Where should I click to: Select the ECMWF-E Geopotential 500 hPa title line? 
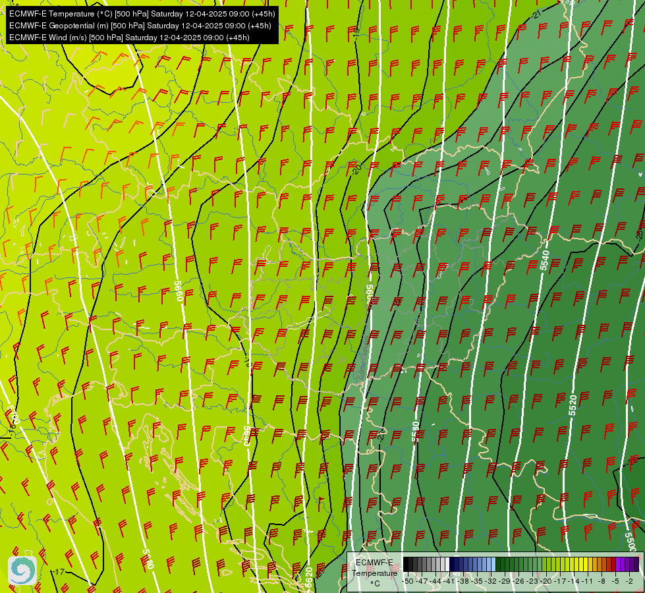click(x=140, y=26)
